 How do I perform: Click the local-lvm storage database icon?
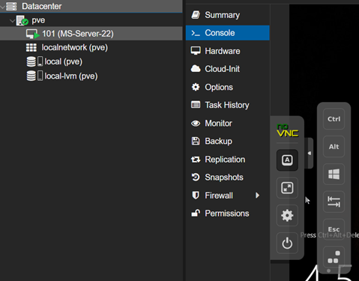(31, 76)
